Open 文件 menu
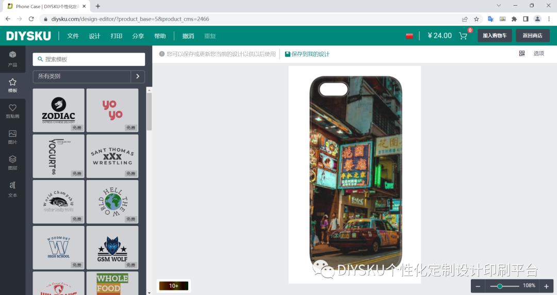 coord(73,36)
